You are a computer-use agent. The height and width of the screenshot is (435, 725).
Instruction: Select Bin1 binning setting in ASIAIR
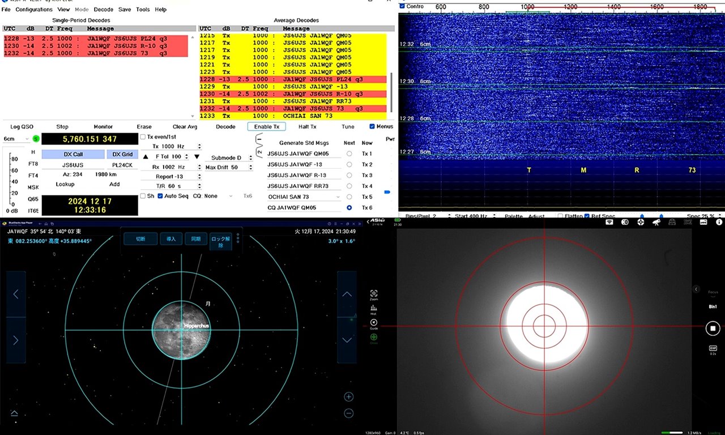(713, 306)
